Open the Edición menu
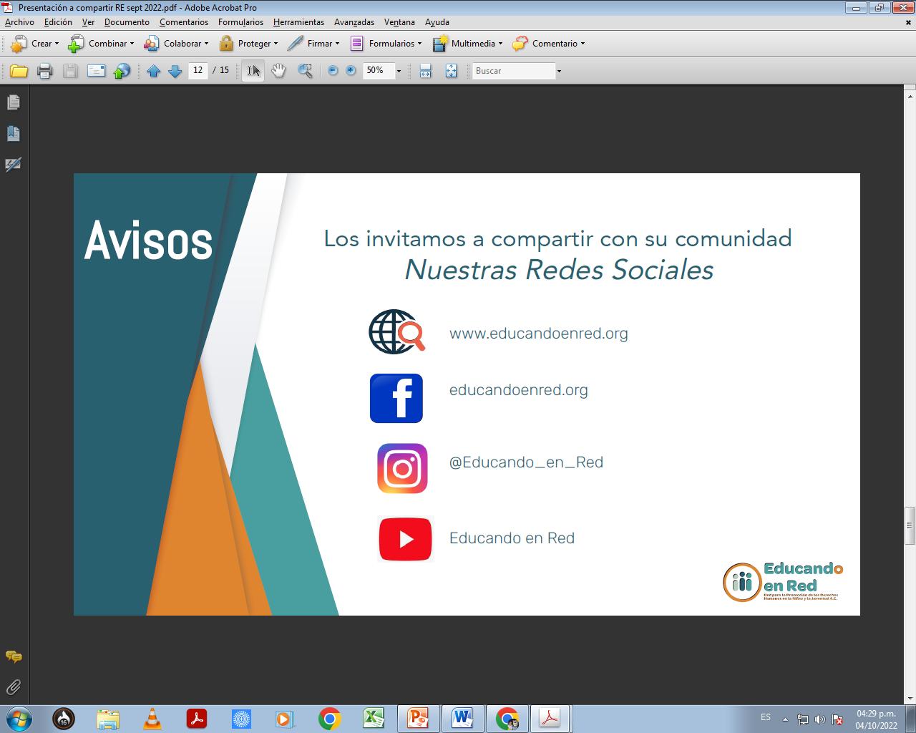Screen dimensions: 916x733 pos(58,22)
